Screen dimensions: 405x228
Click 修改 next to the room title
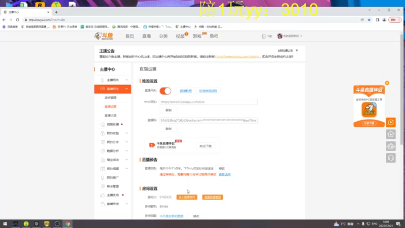[196, 216]
